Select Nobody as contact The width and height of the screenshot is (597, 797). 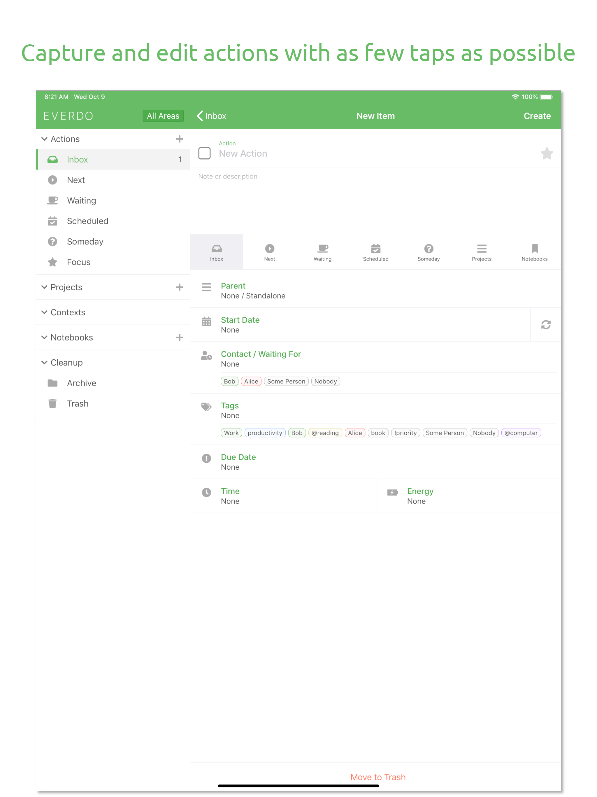coord(326,381)
